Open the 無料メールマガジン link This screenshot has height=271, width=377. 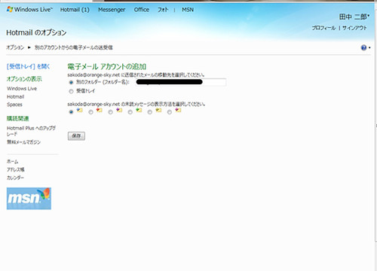pyautogui.click(x=23, y=142)
